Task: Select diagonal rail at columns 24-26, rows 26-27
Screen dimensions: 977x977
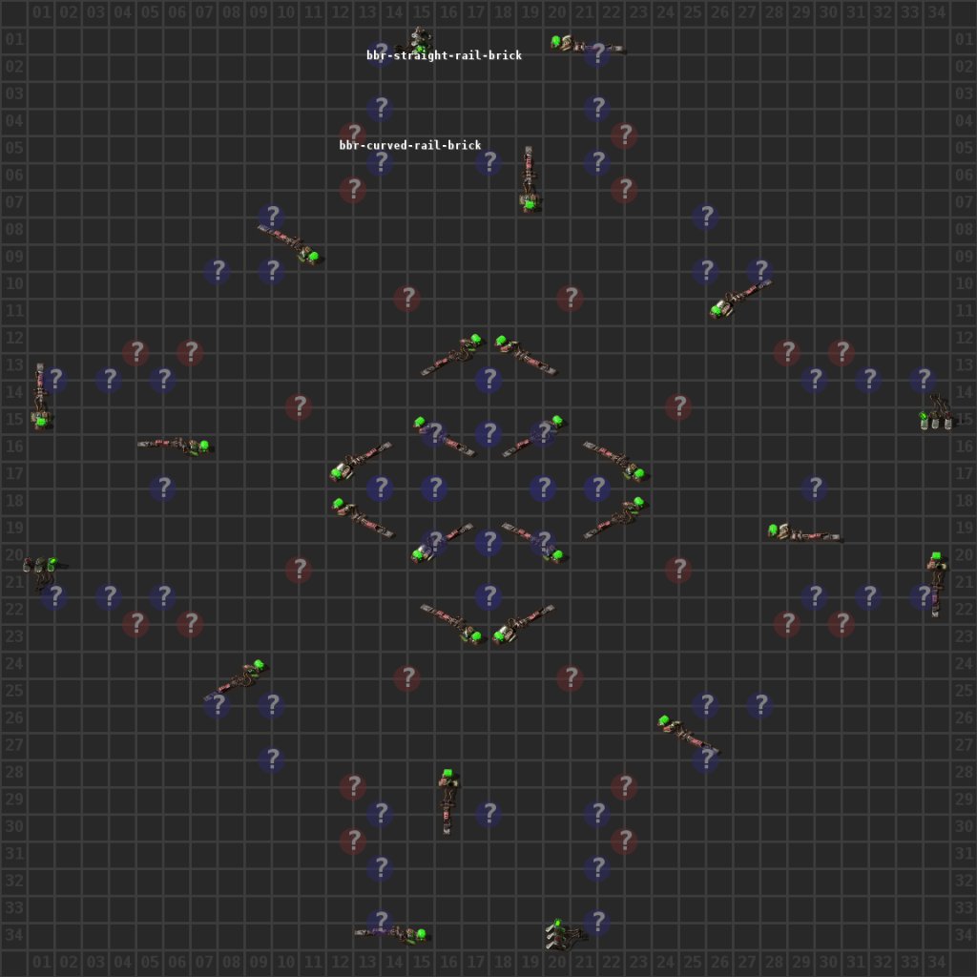Action: pos(689,734)
